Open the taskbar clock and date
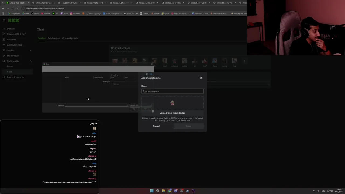 click(x=339, y=191)
